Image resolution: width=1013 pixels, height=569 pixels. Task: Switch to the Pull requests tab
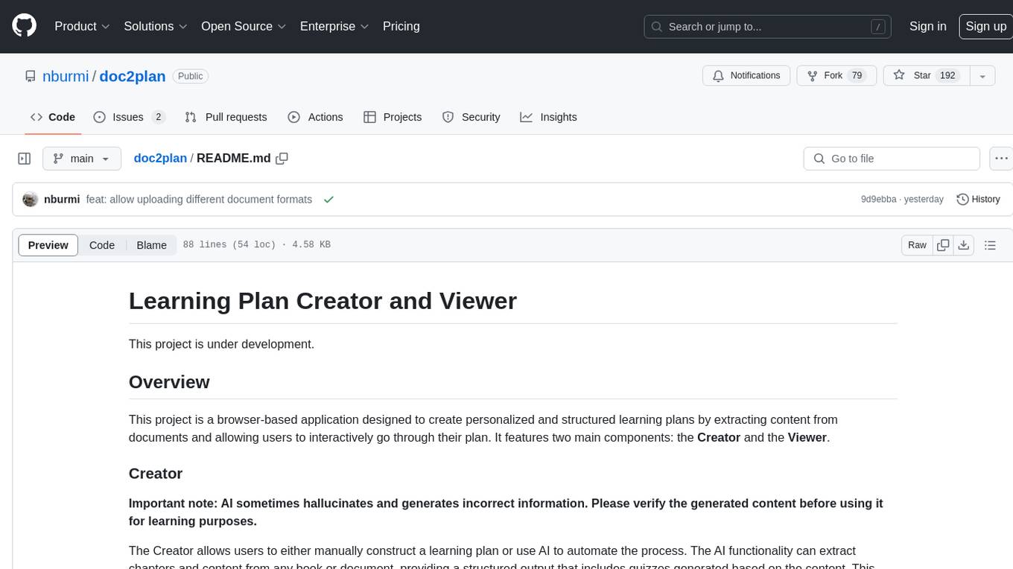coord(226,117)
